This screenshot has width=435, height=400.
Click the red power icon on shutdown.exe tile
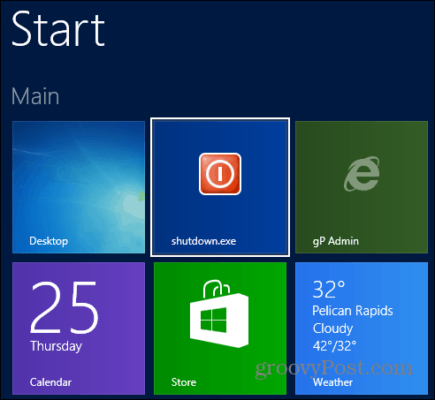(220, 174)
